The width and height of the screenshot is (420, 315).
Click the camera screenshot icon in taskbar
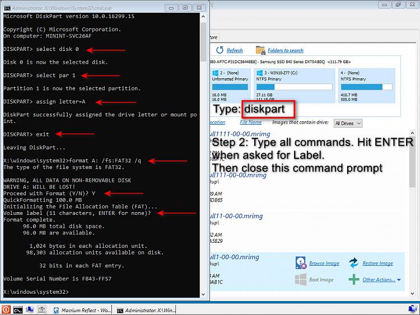tap(41, 310)
